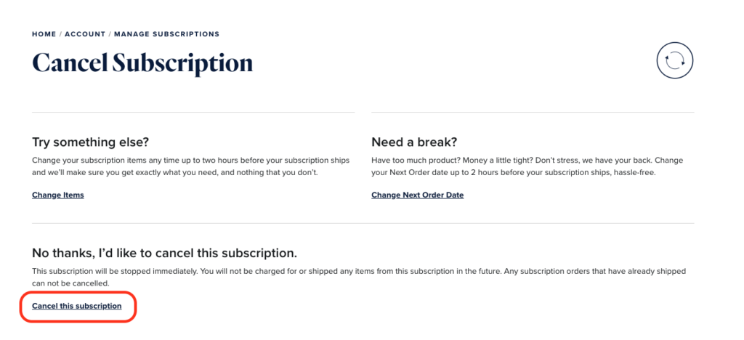Click the divider line above 'Try something else?'

[193, 113]
